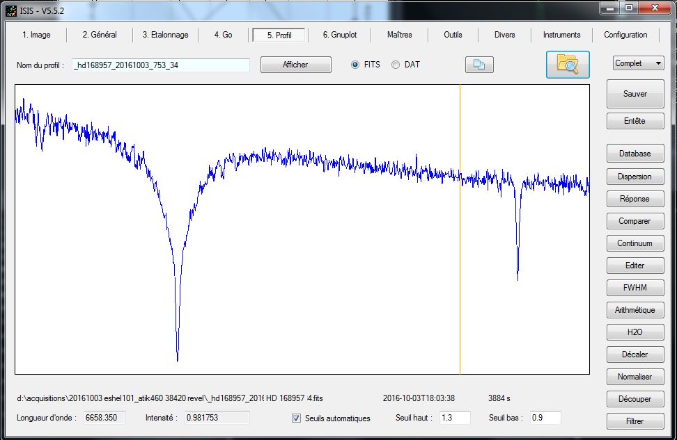
Task: Click the folder browse icon with magnifier
Action: point(568,65)
